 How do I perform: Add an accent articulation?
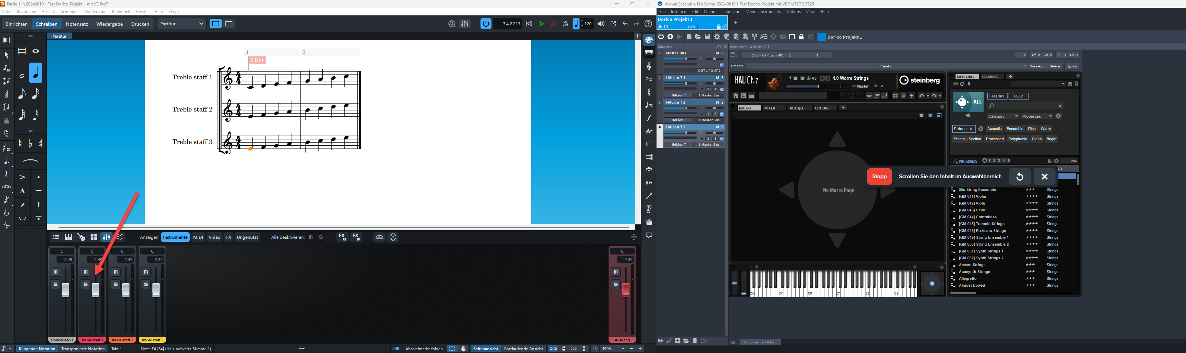tap(22, 177)
